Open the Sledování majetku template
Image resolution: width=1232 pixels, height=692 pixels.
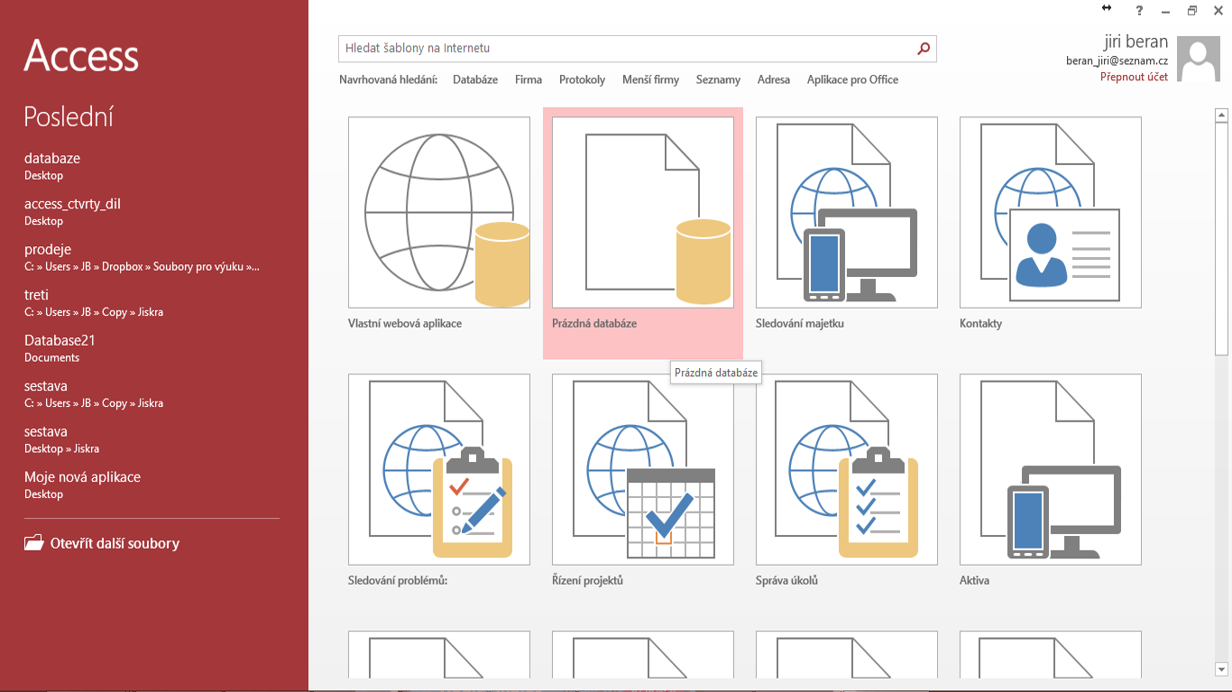847,213
